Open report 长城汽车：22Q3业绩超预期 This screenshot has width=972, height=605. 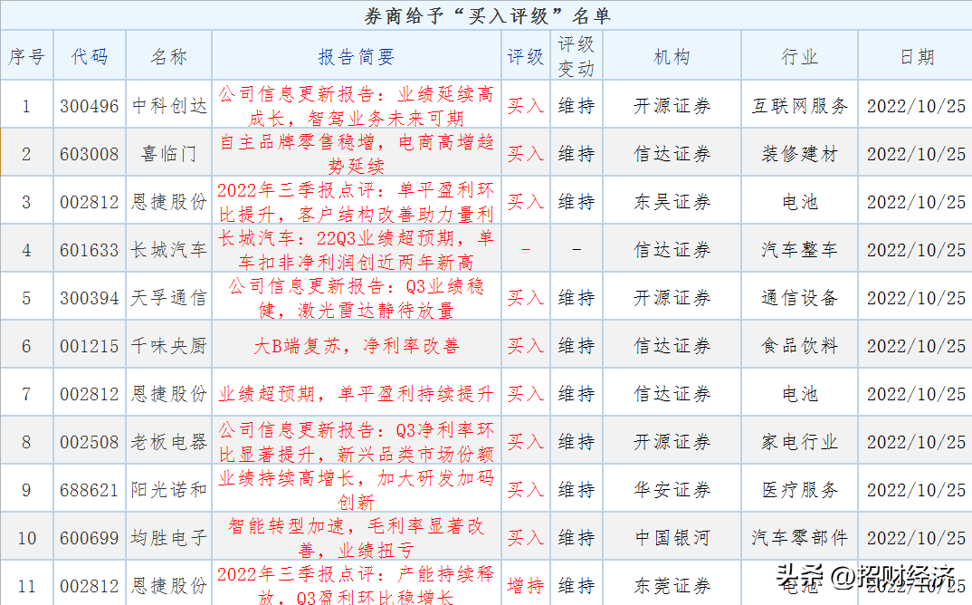[x=357, y=249]
